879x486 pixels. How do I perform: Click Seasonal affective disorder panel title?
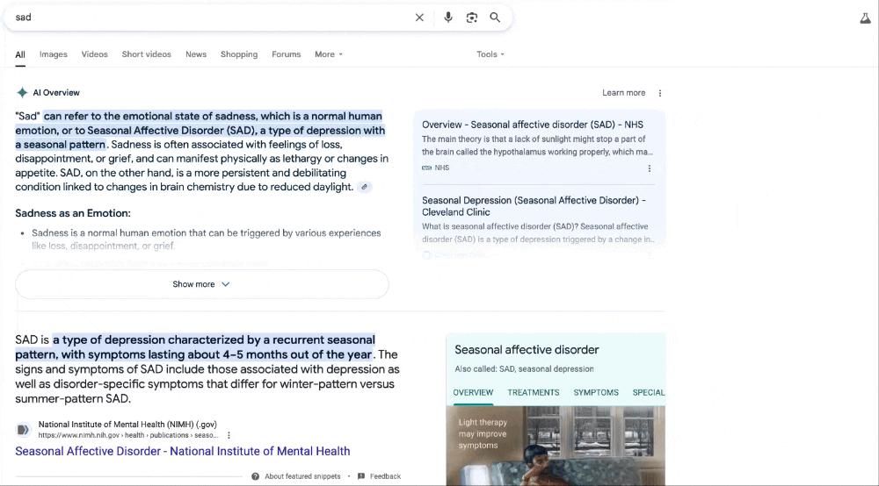point(527,350)
